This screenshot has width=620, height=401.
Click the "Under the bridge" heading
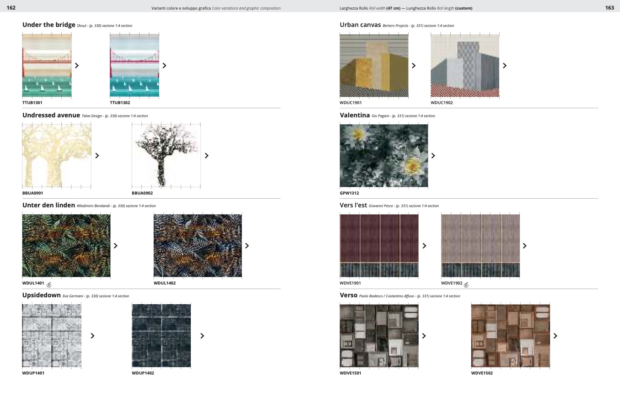49,25
